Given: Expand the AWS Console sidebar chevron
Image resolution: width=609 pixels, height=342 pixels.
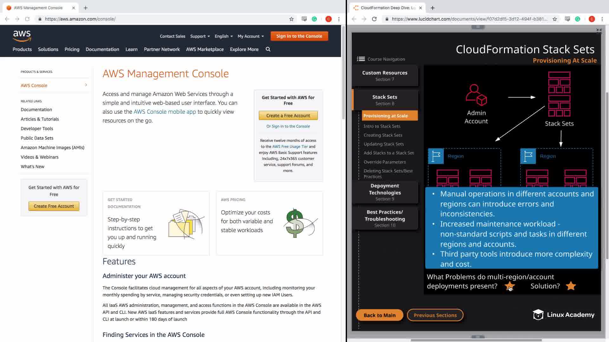Looking at the screenshot, I should 86,85.
